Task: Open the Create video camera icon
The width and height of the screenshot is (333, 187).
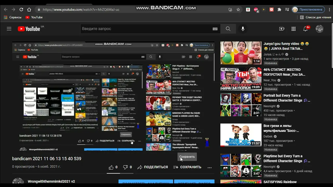Action: 282,29
